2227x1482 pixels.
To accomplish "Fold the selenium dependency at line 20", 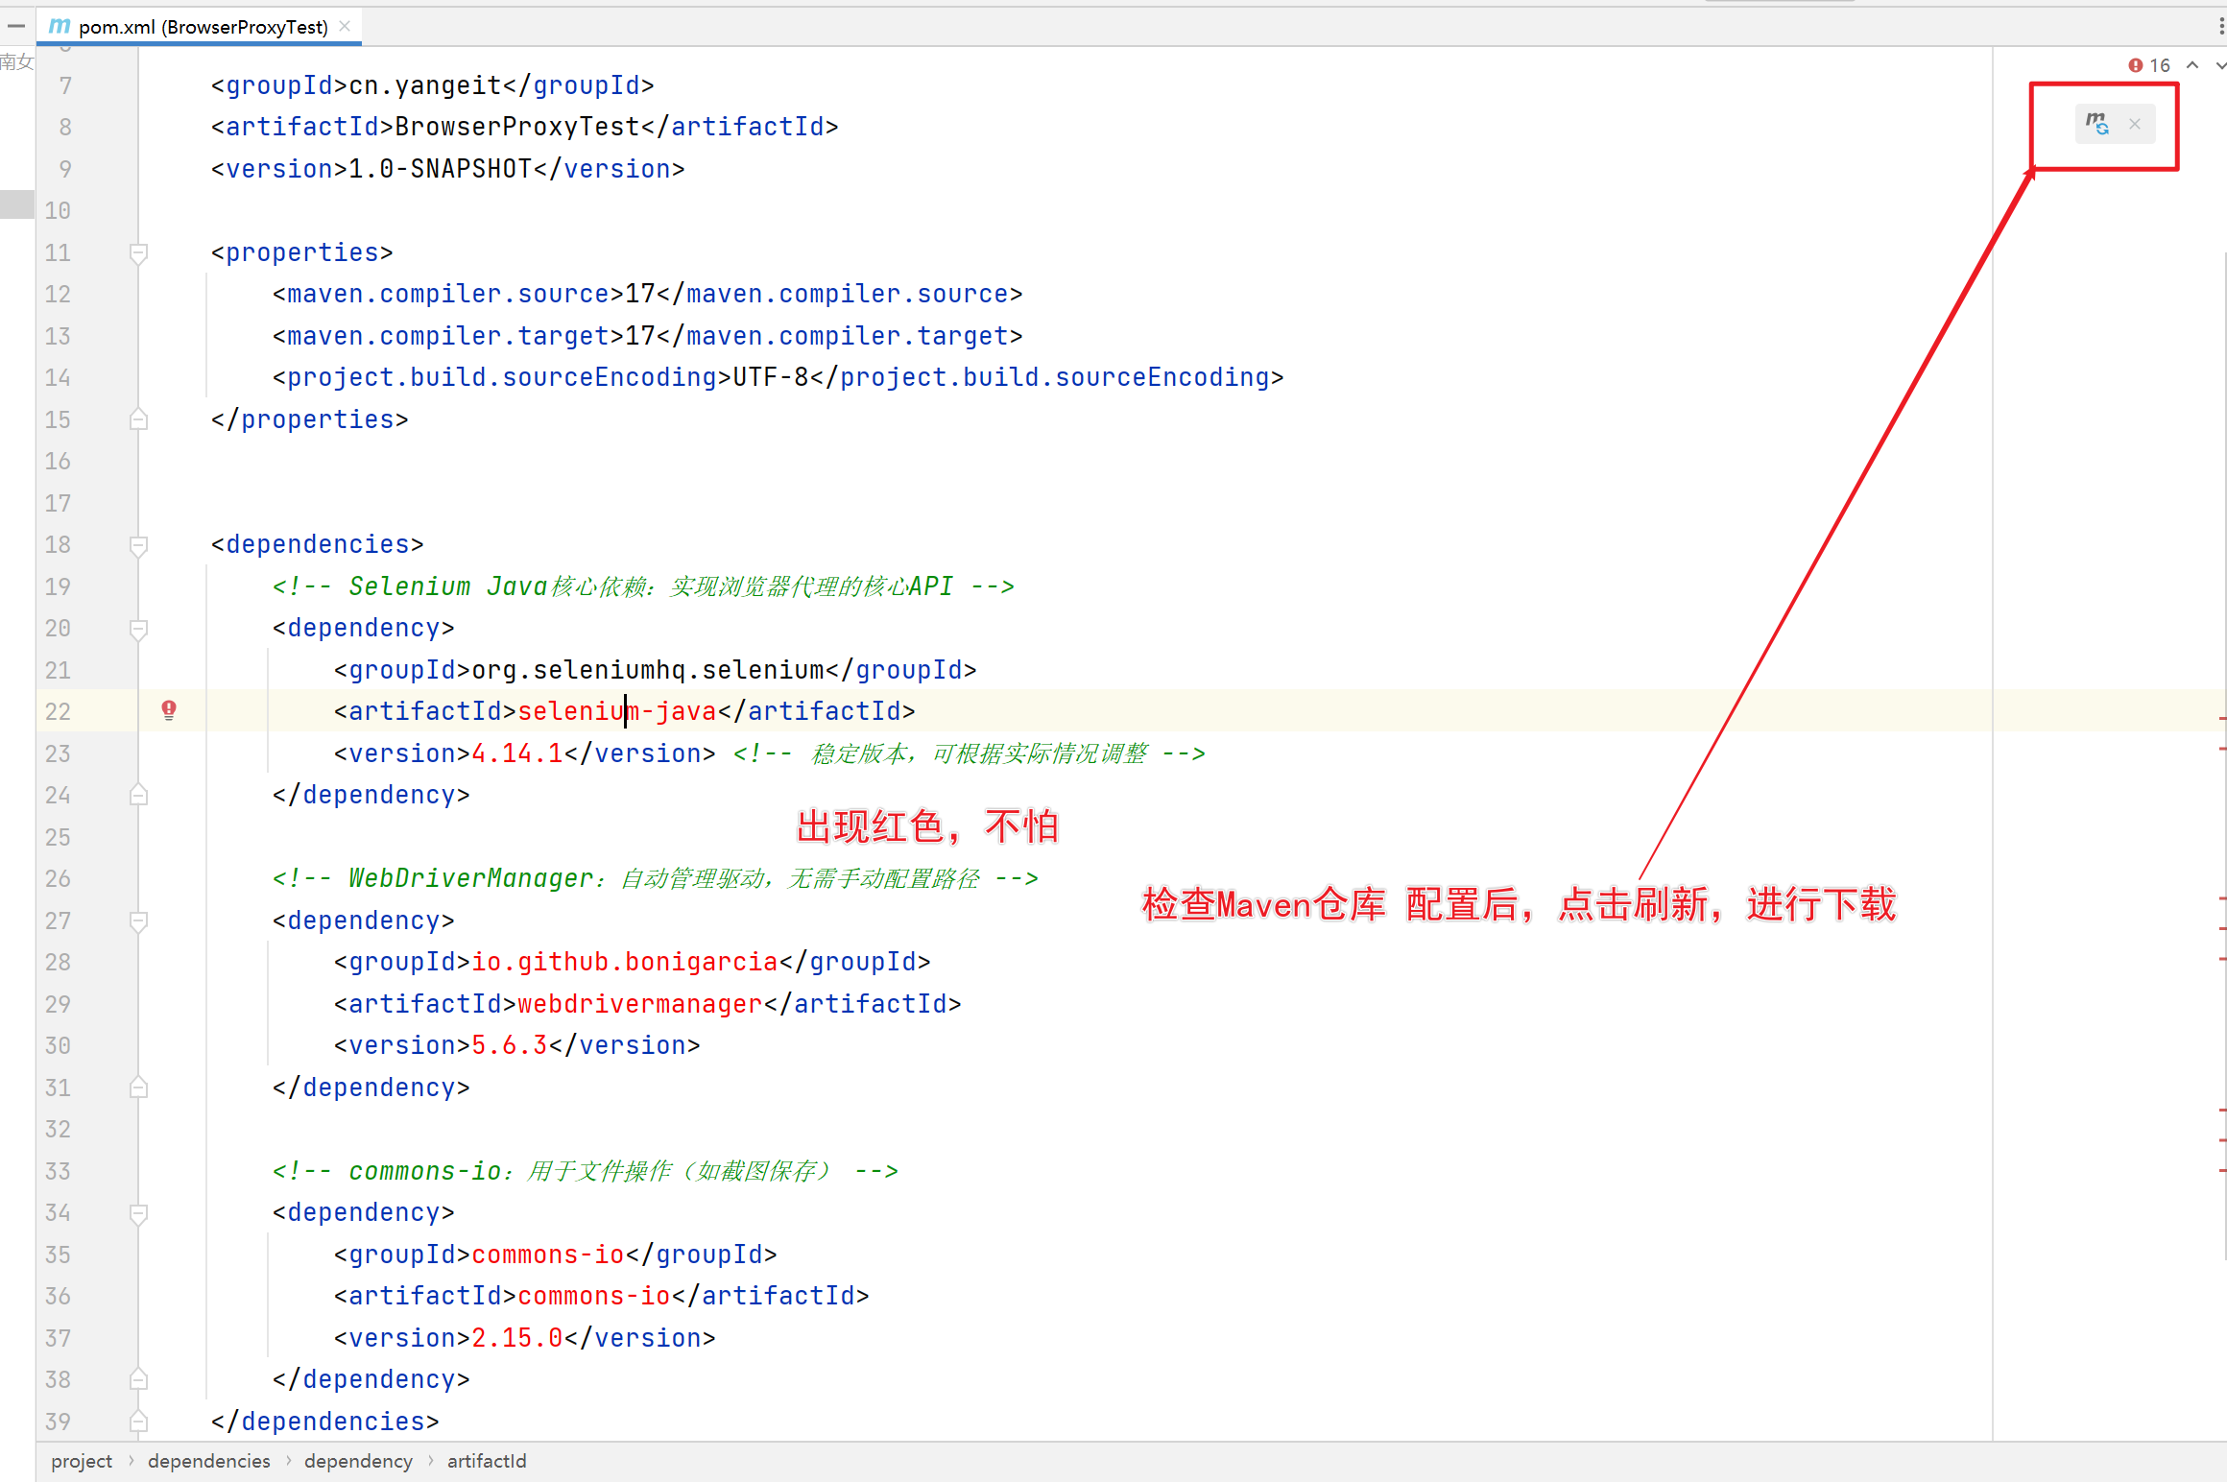I will pos(138,629).
